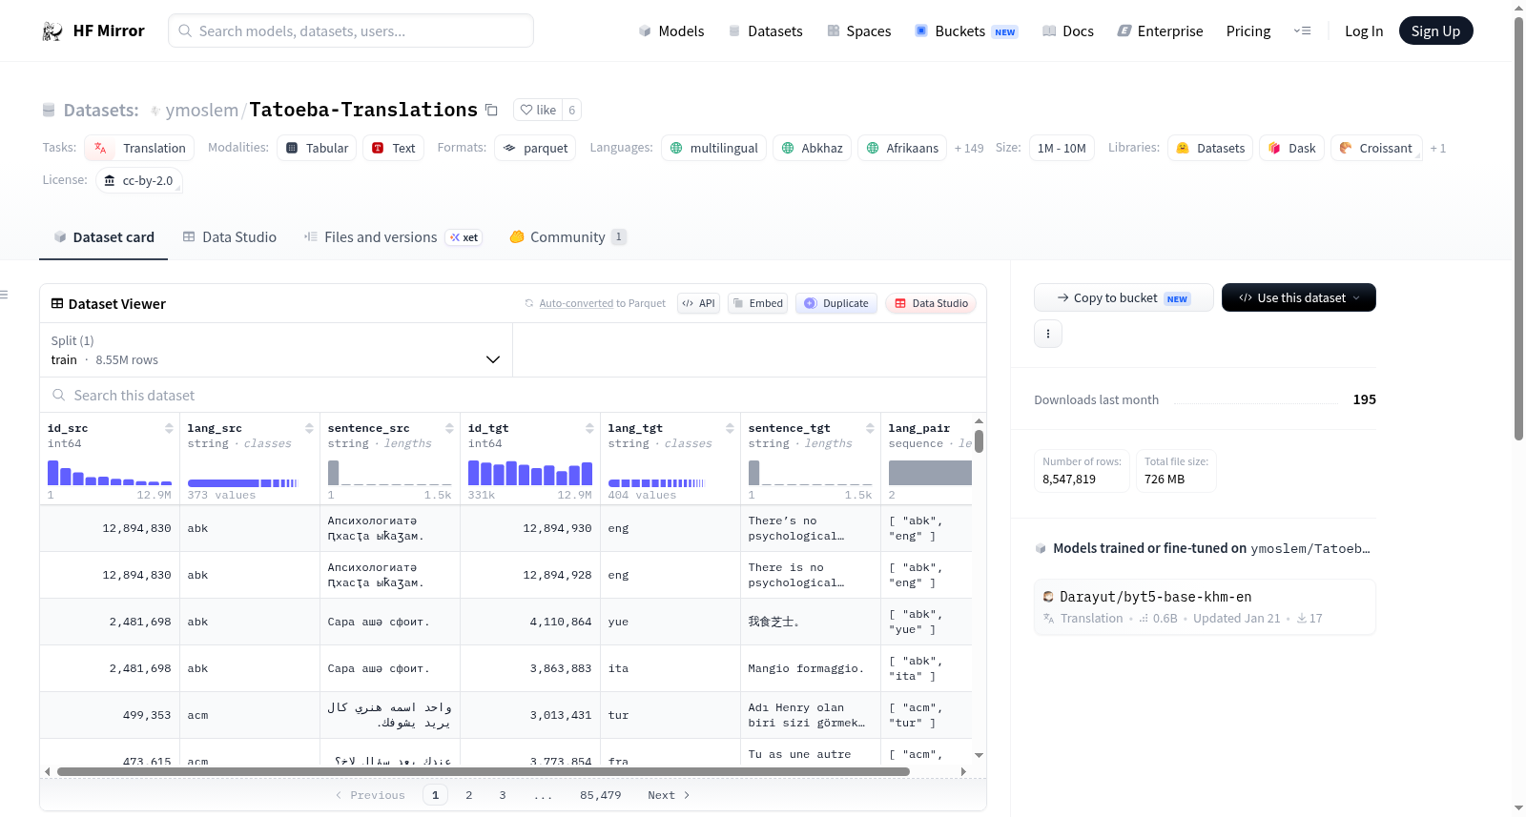Viewport: 1526px width, 817px height.
Task: Select the Croissant library tag
Action: pyautogui.click(x=1376, y=148)
